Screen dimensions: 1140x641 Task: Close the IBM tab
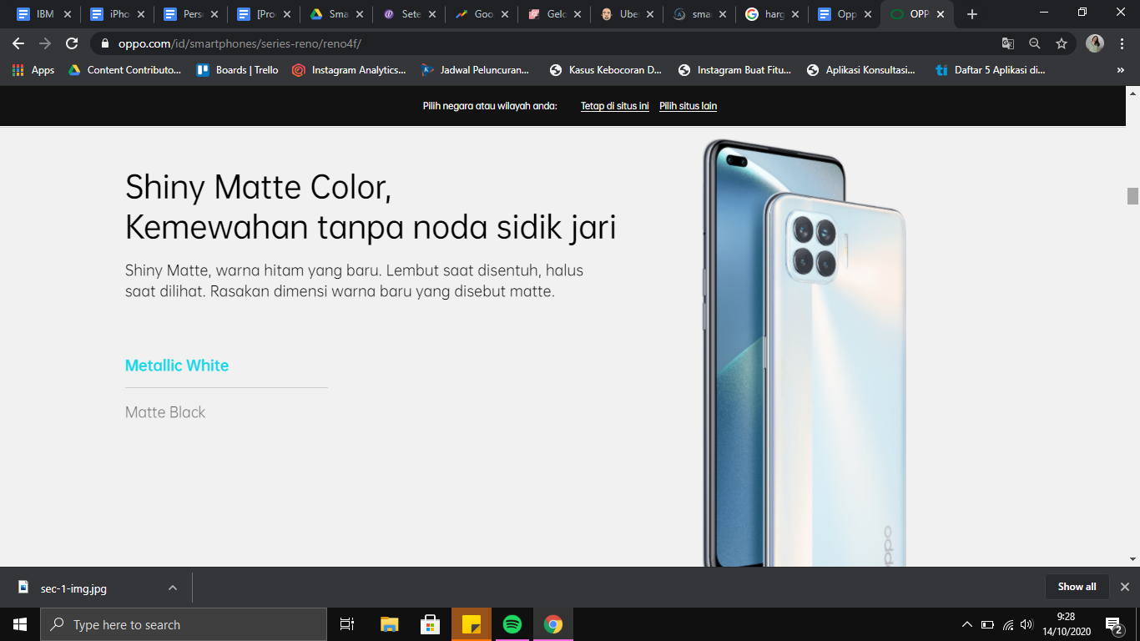pyautogui.click(x=68, y=14)
